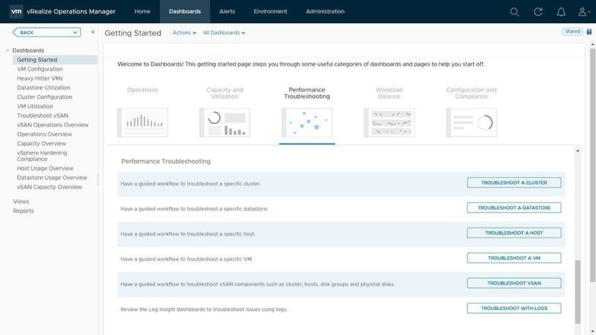Open vSAN Capacity Overview dashboard

click(50, 187)
